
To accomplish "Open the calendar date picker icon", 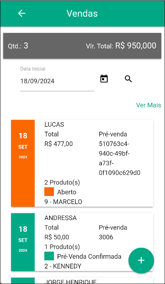I will 104,79.
